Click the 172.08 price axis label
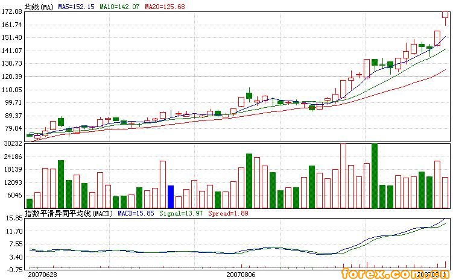Viewport: 453px width, 280px height. (12, 11)
